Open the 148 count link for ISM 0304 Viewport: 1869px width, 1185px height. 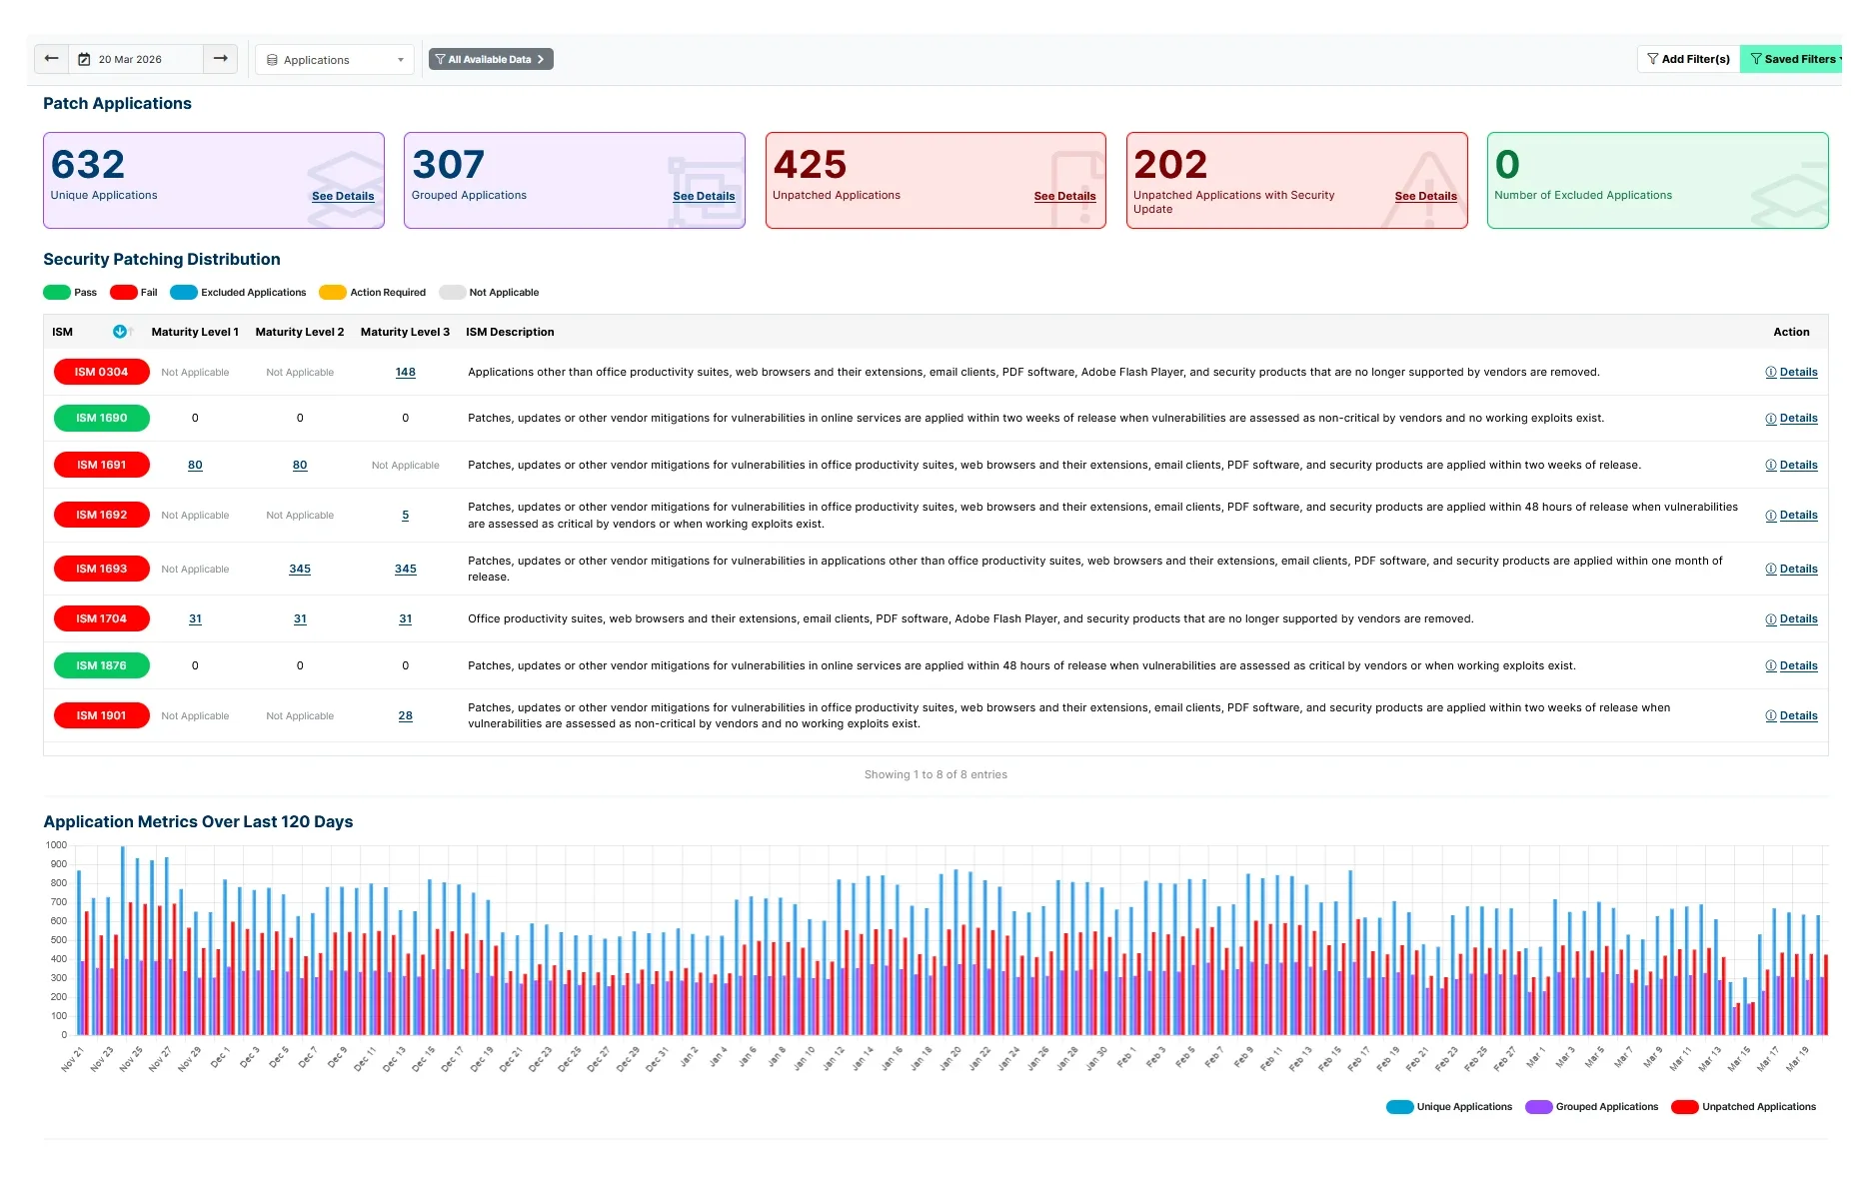pos(405,373)
